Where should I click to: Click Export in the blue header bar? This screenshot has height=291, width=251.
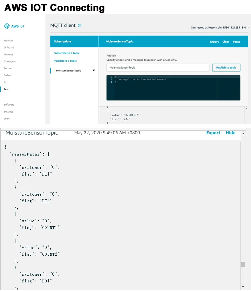pyautogui.click(x=214, y=42)
